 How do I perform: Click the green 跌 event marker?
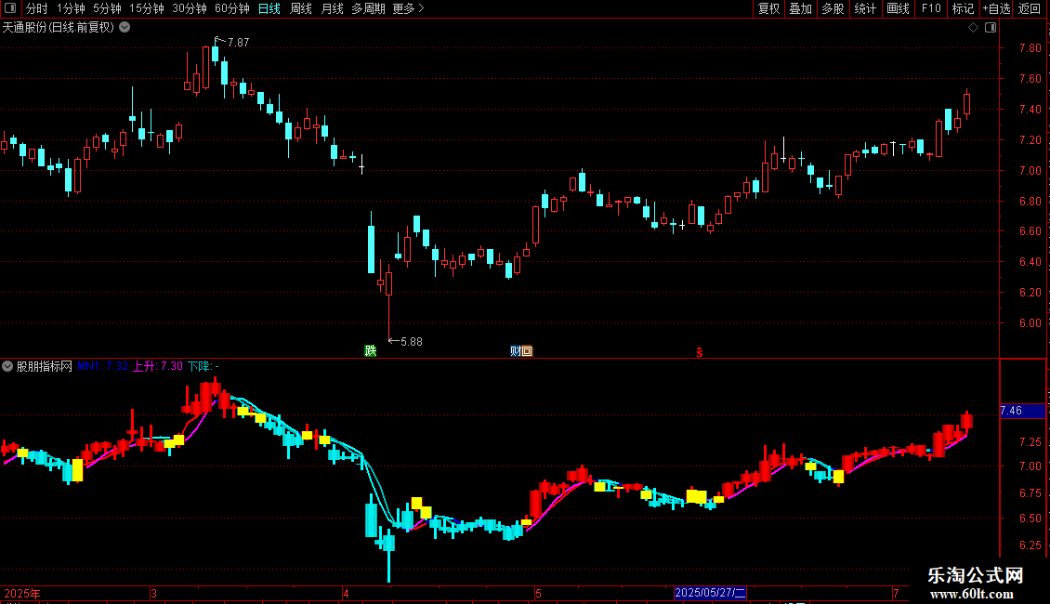coord(371,351)
